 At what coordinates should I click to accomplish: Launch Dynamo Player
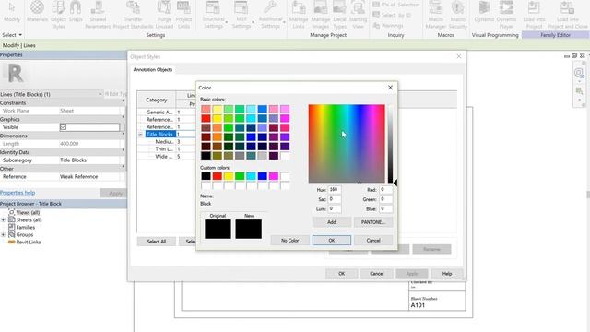click(506, 15)
